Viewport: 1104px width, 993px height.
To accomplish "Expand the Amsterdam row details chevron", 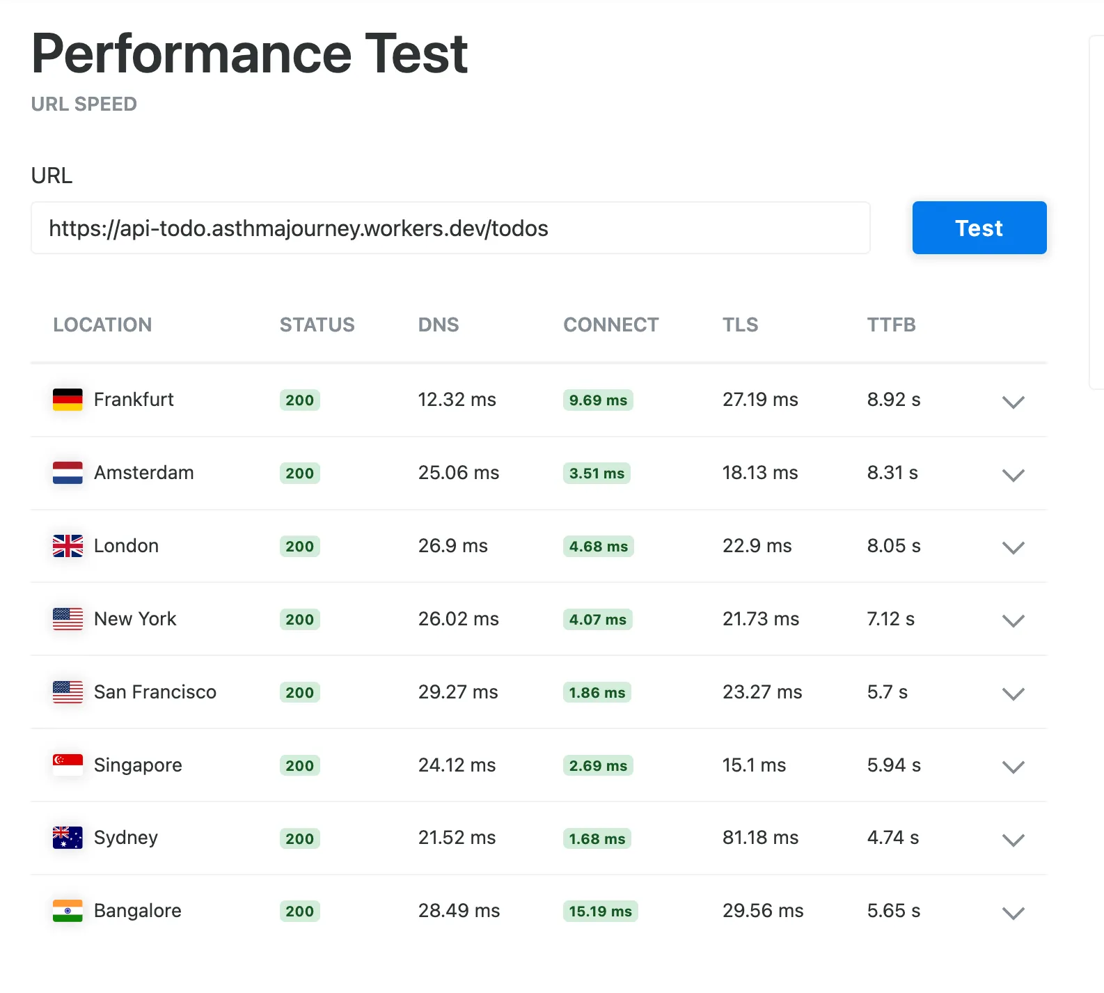I will pyautogui.click(x=1013, y=475).
